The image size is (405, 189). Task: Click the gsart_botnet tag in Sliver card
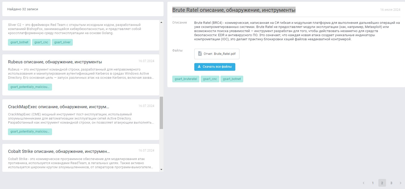19,42
